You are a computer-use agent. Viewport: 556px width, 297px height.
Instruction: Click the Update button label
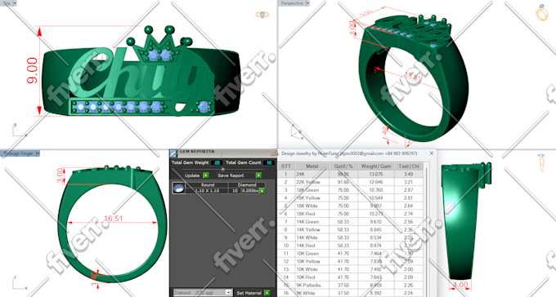click(x=192, y=175)
